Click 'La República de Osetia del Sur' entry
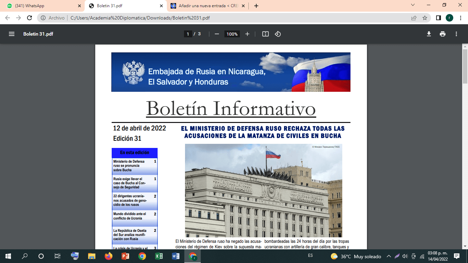 [x=135, y=235]
